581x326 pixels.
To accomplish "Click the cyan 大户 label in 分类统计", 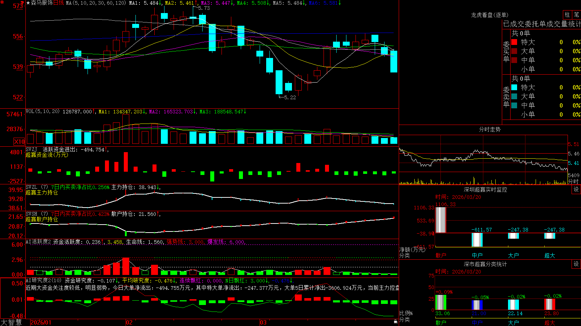I will coord(513,322).
